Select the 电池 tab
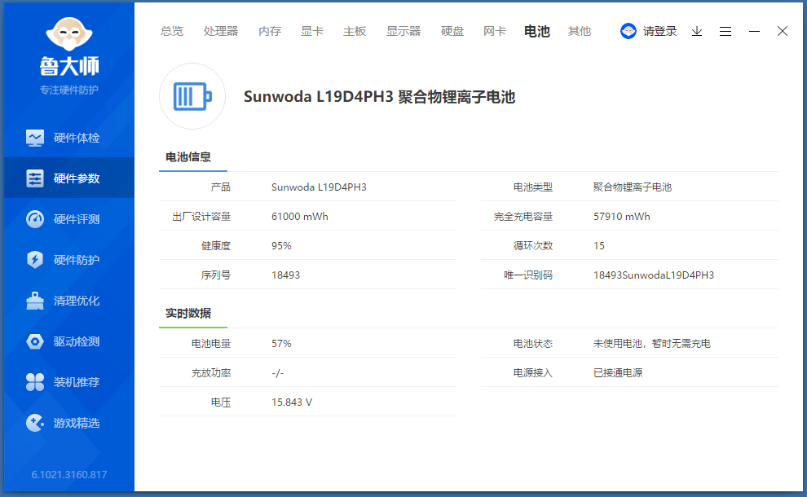 click(537, 32)
